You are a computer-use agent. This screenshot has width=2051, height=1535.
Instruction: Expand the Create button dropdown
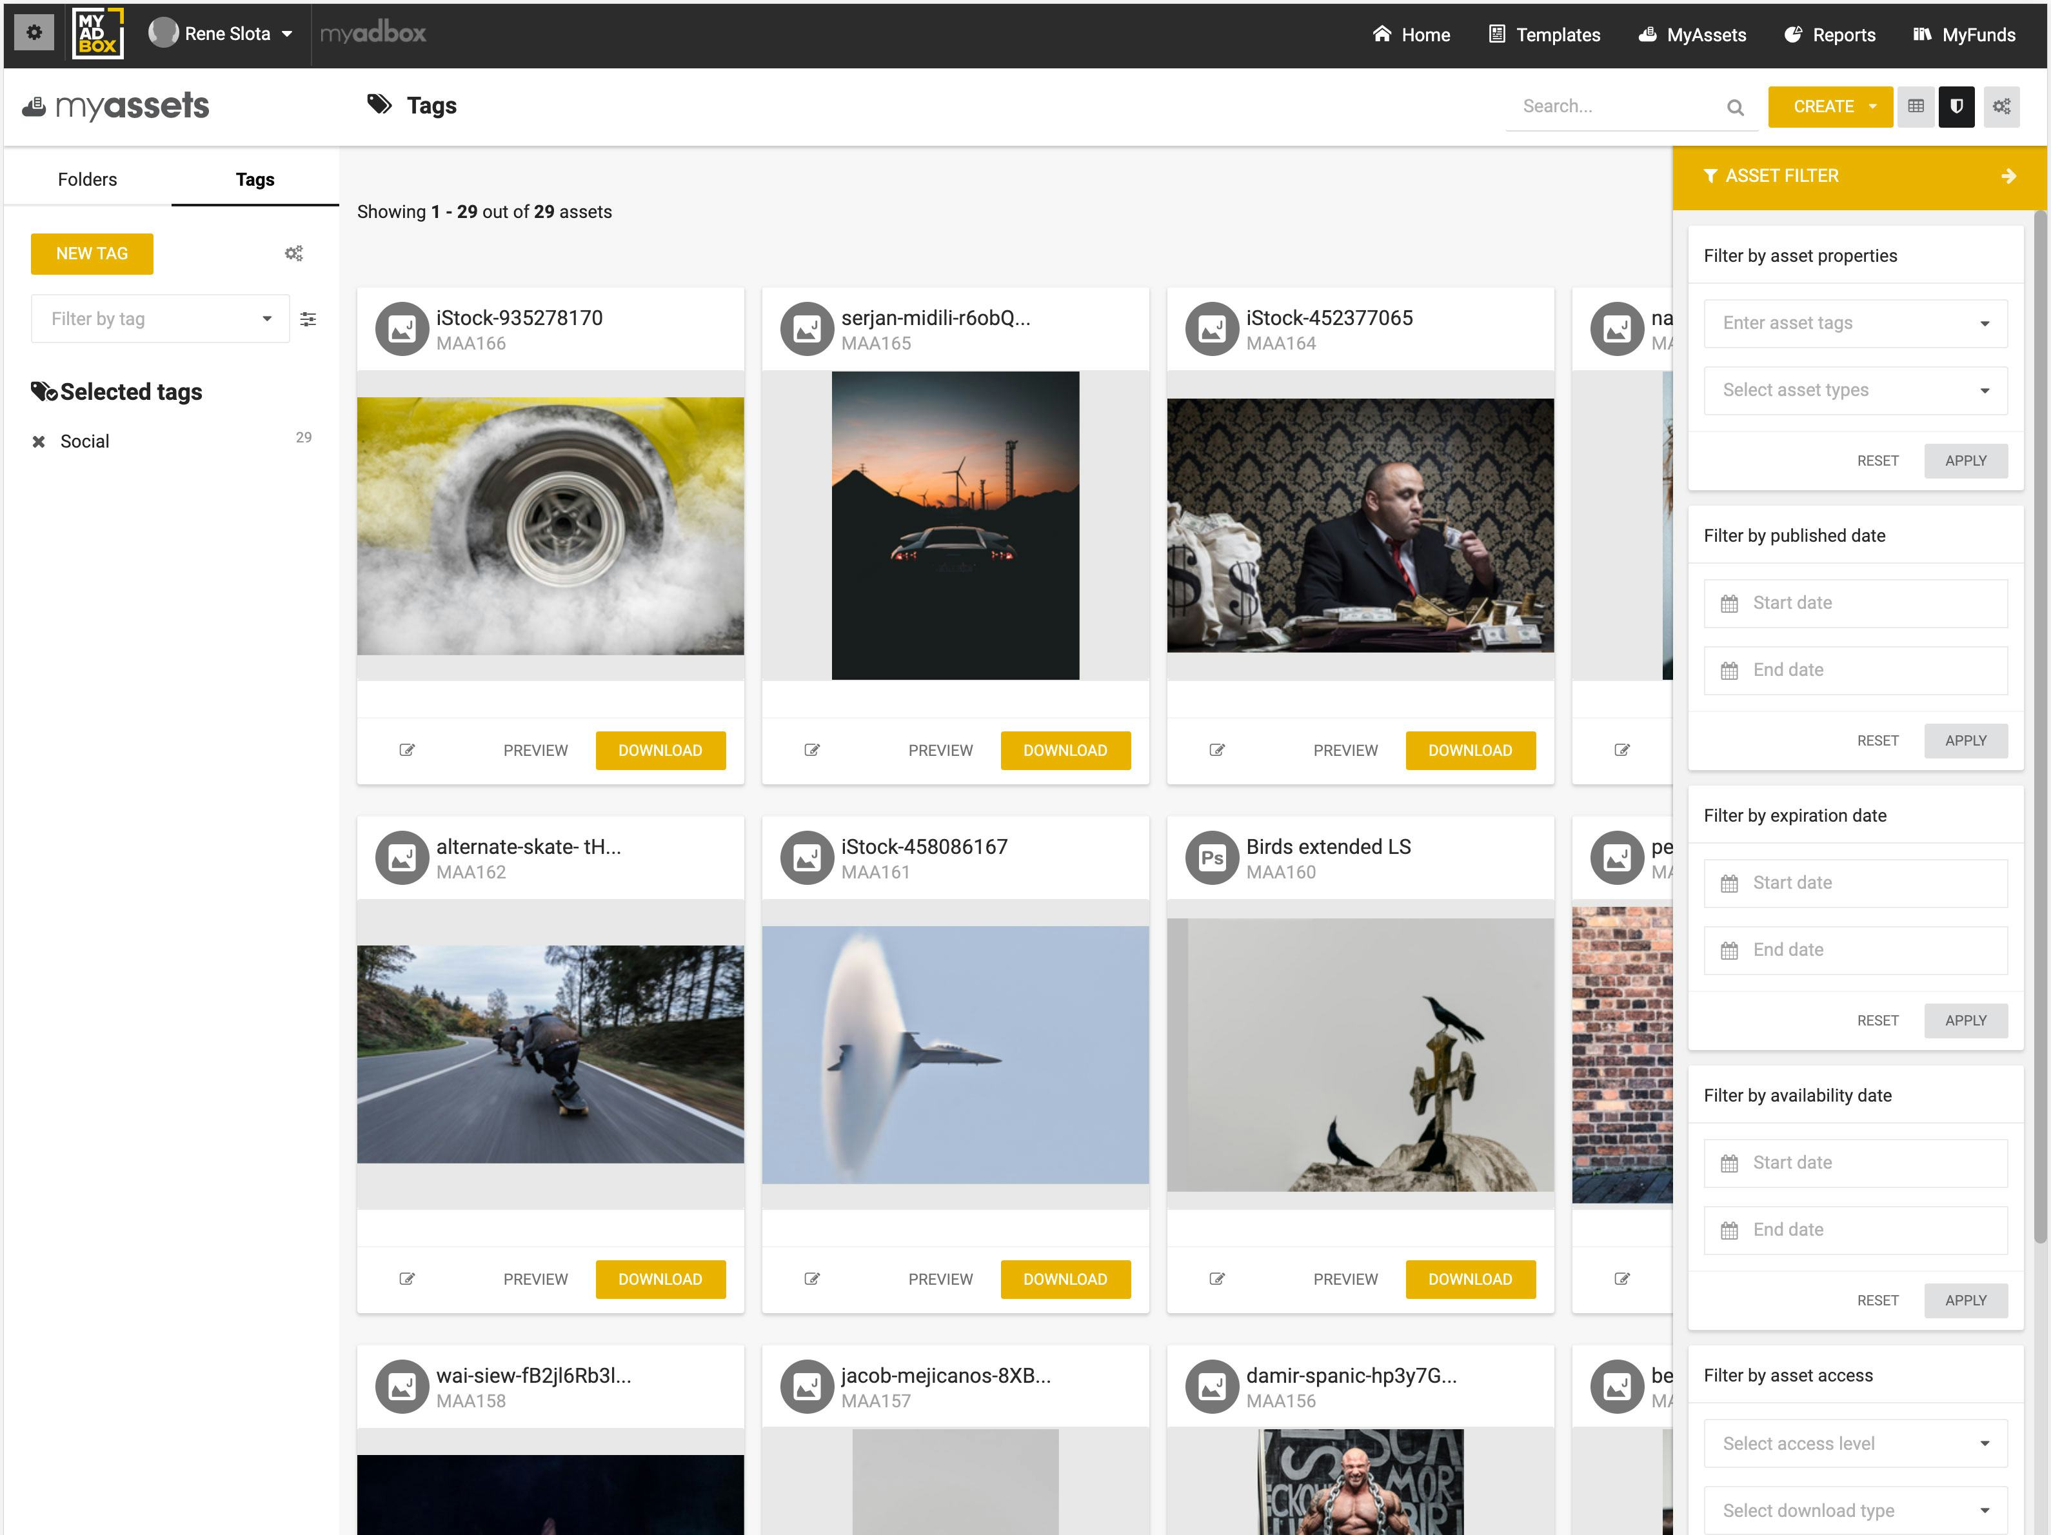point(1873,106)
